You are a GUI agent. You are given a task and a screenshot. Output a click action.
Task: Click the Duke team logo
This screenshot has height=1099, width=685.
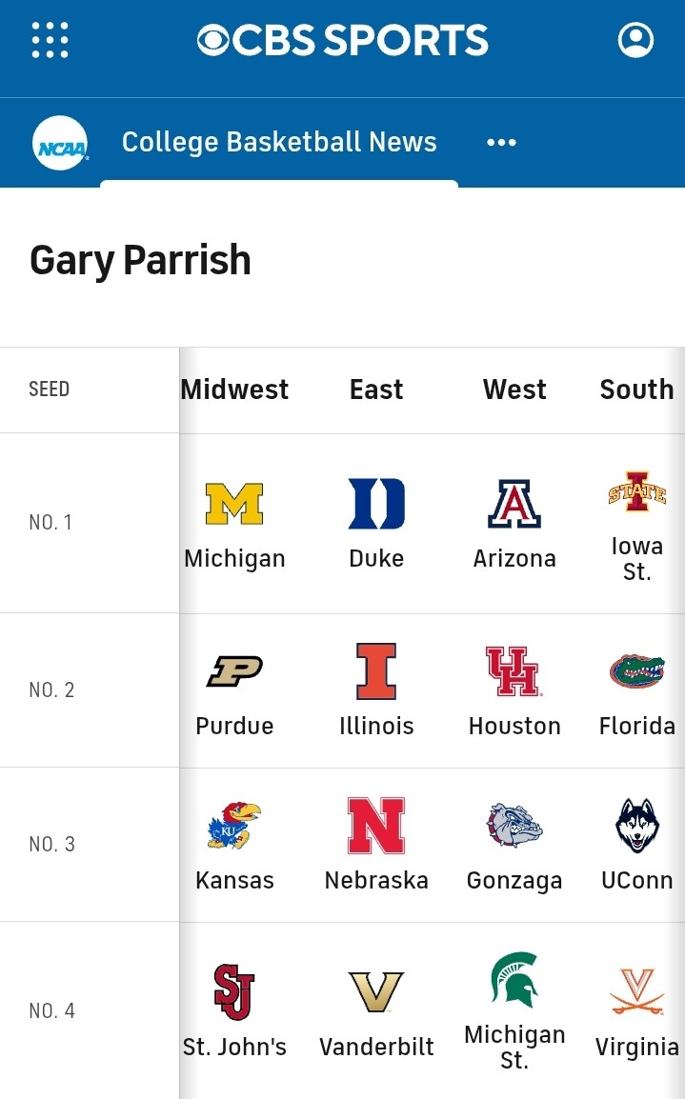(376, 504)
